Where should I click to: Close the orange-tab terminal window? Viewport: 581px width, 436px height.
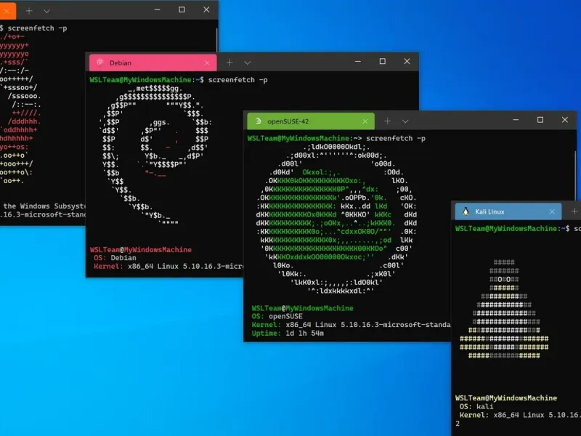206,10
